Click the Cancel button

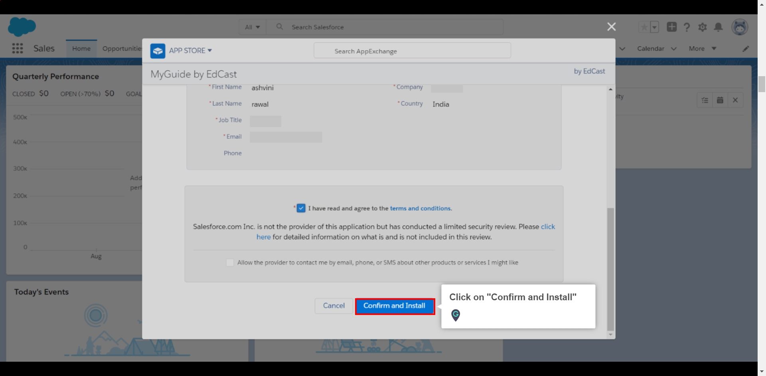click(334, 306)
